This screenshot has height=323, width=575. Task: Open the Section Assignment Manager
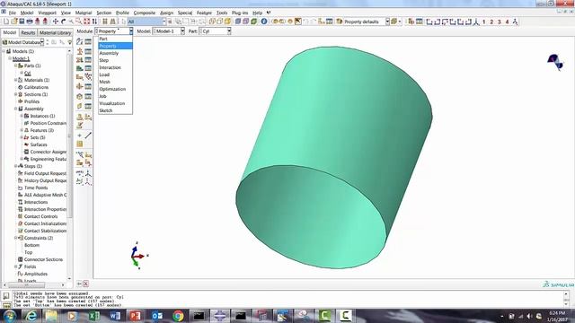(x=88, y=60)
